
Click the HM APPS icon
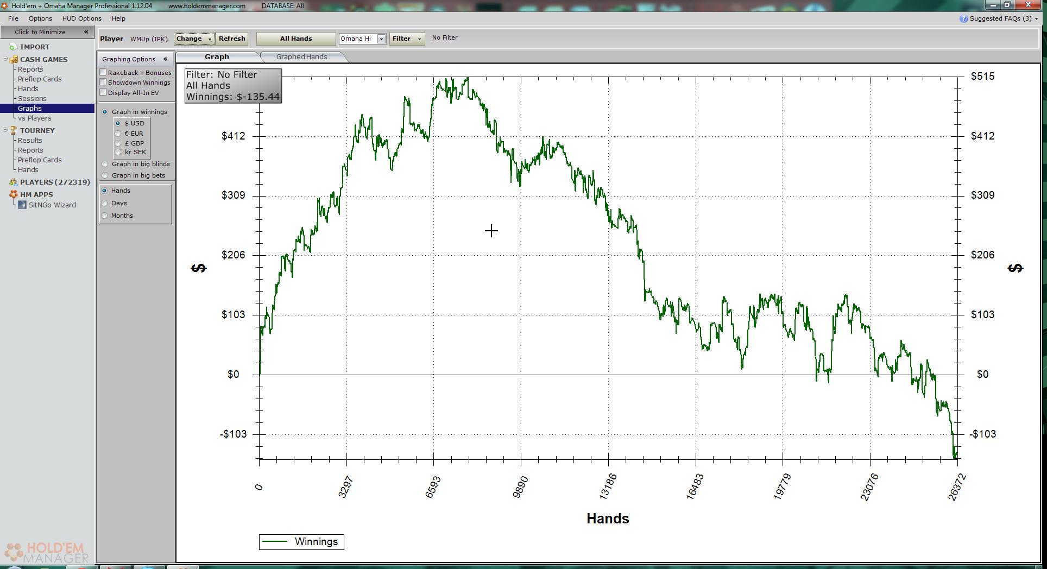click(13, 195)
